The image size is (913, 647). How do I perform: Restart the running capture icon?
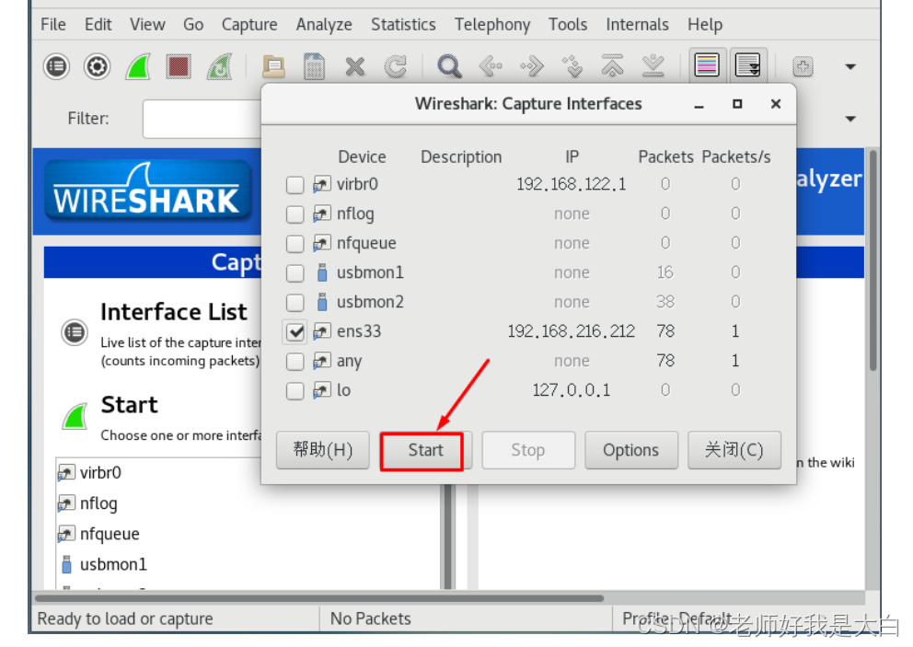point(220,66)
